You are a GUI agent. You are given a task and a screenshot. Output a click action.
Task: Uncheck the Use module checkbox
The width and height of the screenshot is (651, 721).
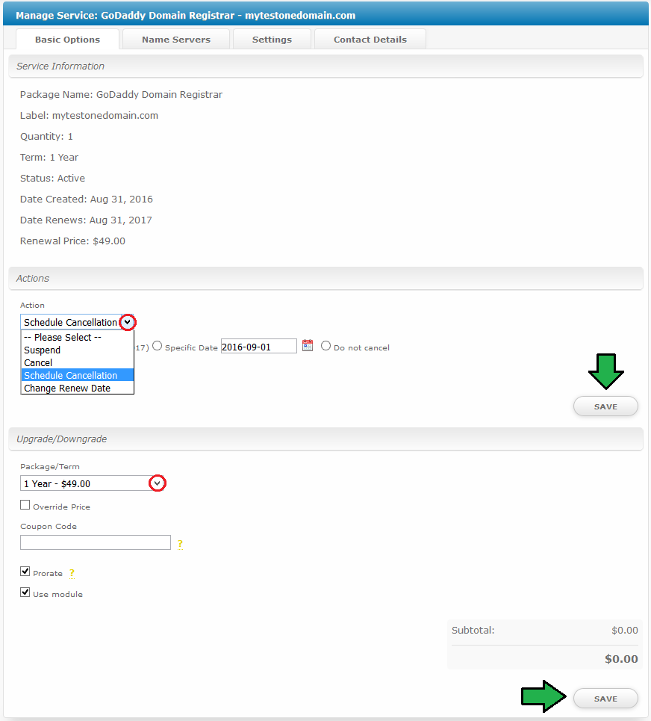pos(25,592)
